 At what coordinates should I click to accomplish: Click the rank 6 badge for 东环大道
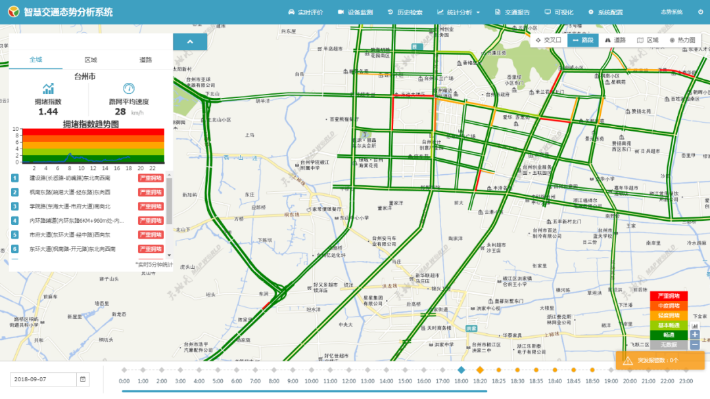[x=15, y=248]
